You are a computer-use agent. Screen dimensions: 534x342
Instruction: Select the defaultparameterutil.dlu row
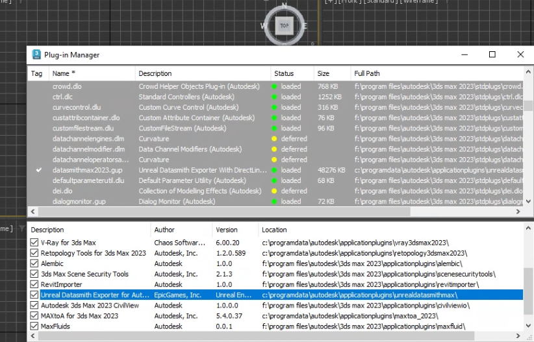[275, 180]
